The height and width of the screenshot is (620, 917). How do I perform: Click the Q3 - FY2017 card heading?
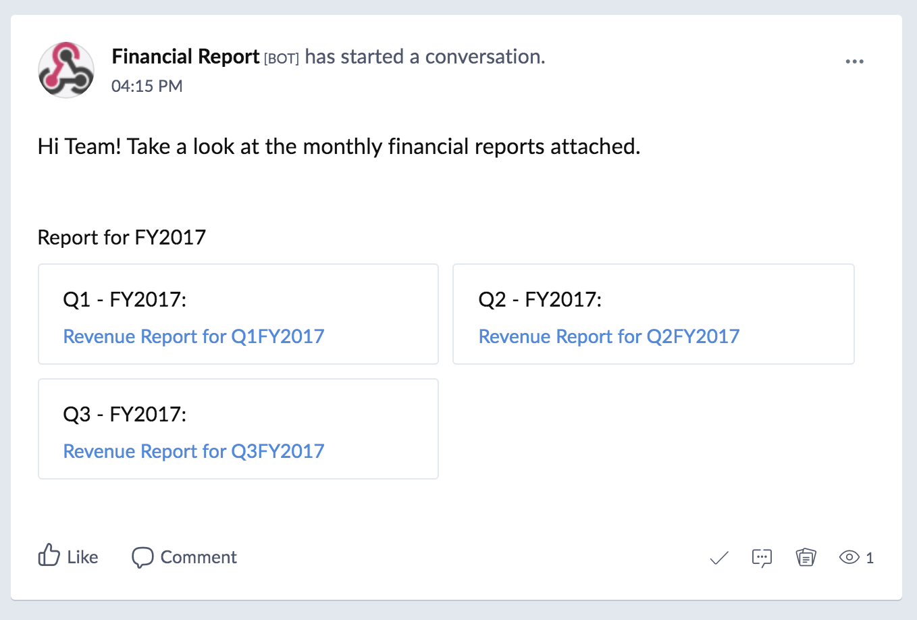[x=125, y=414]
